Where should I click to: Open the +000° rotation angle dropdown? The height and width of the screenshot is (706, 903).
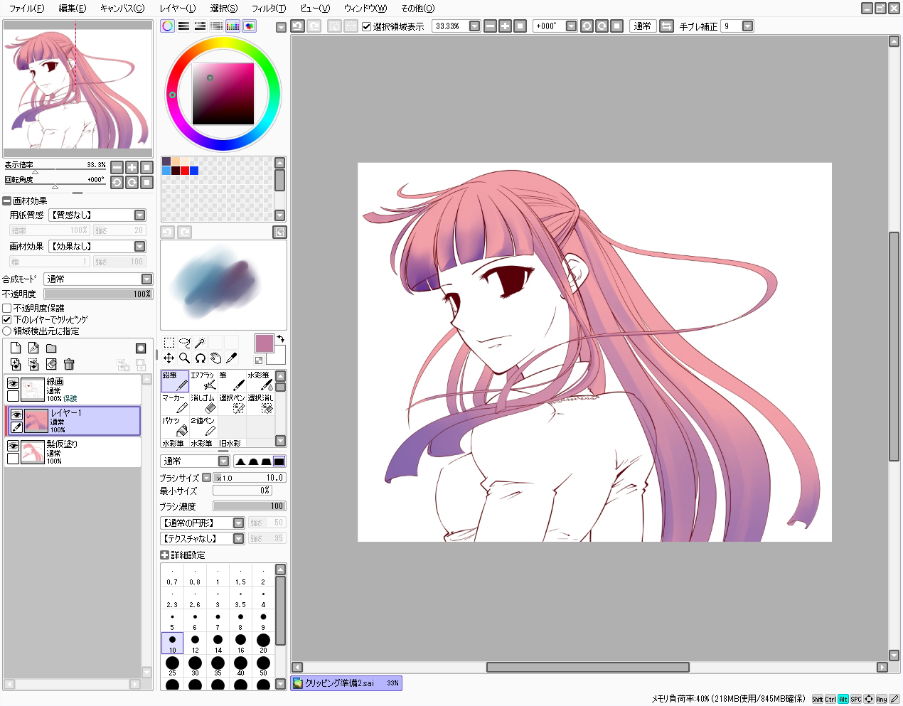coord(571,26)
